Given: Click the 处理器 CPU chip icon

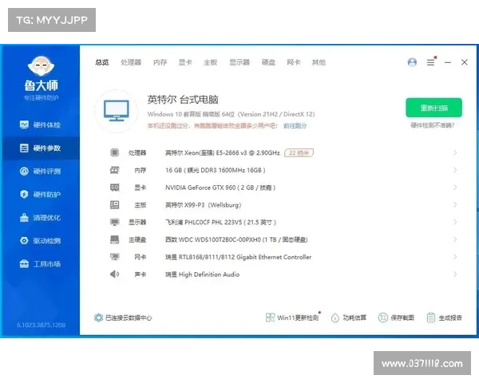Looking at the screenshot, I should [114, 152].
